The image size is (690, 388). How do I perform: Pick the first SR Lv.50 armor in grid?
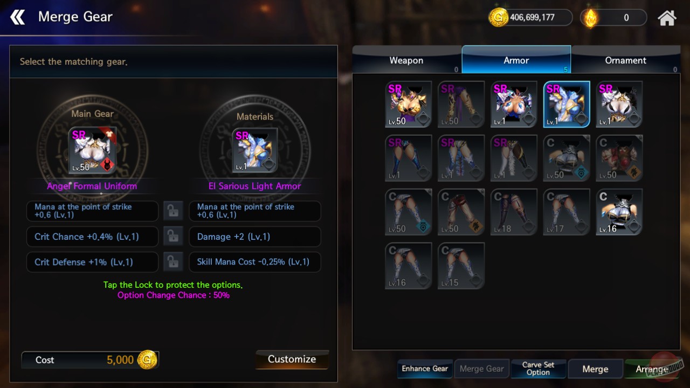(408, 104)
